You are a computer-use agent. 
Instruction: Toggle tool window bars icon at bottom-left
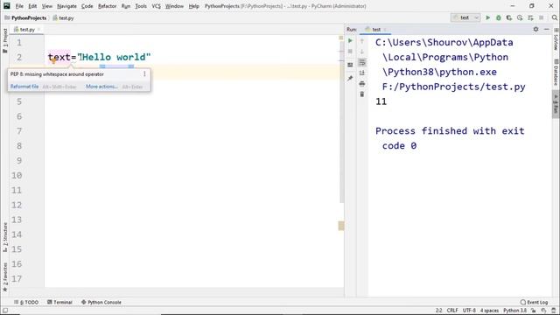[x=5, y=311]
